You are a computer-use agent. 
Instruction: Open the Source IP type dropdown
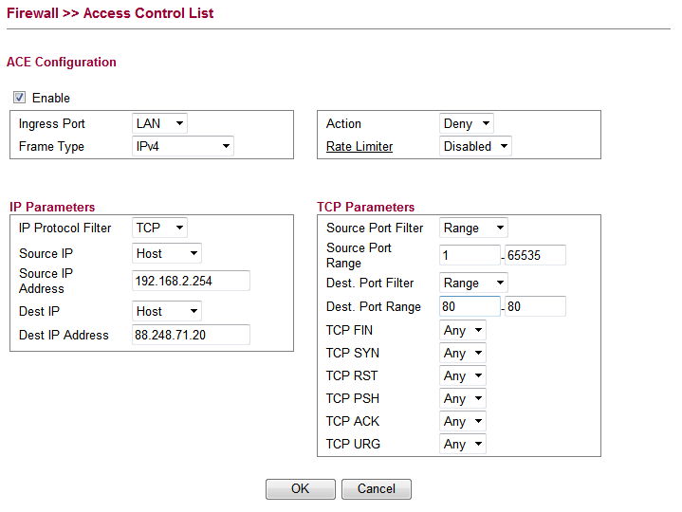167,253
